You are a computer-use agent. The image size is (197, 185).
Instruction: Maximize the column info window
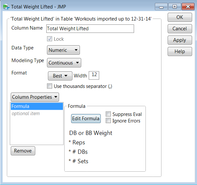pyautogui.click(x=175, y=6)
